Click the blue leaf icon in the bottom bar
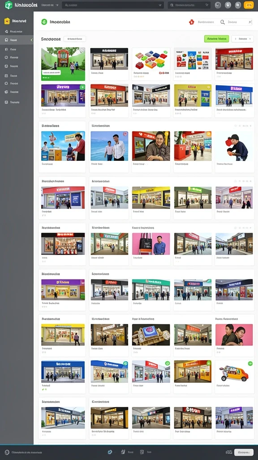 coord(110,452)
